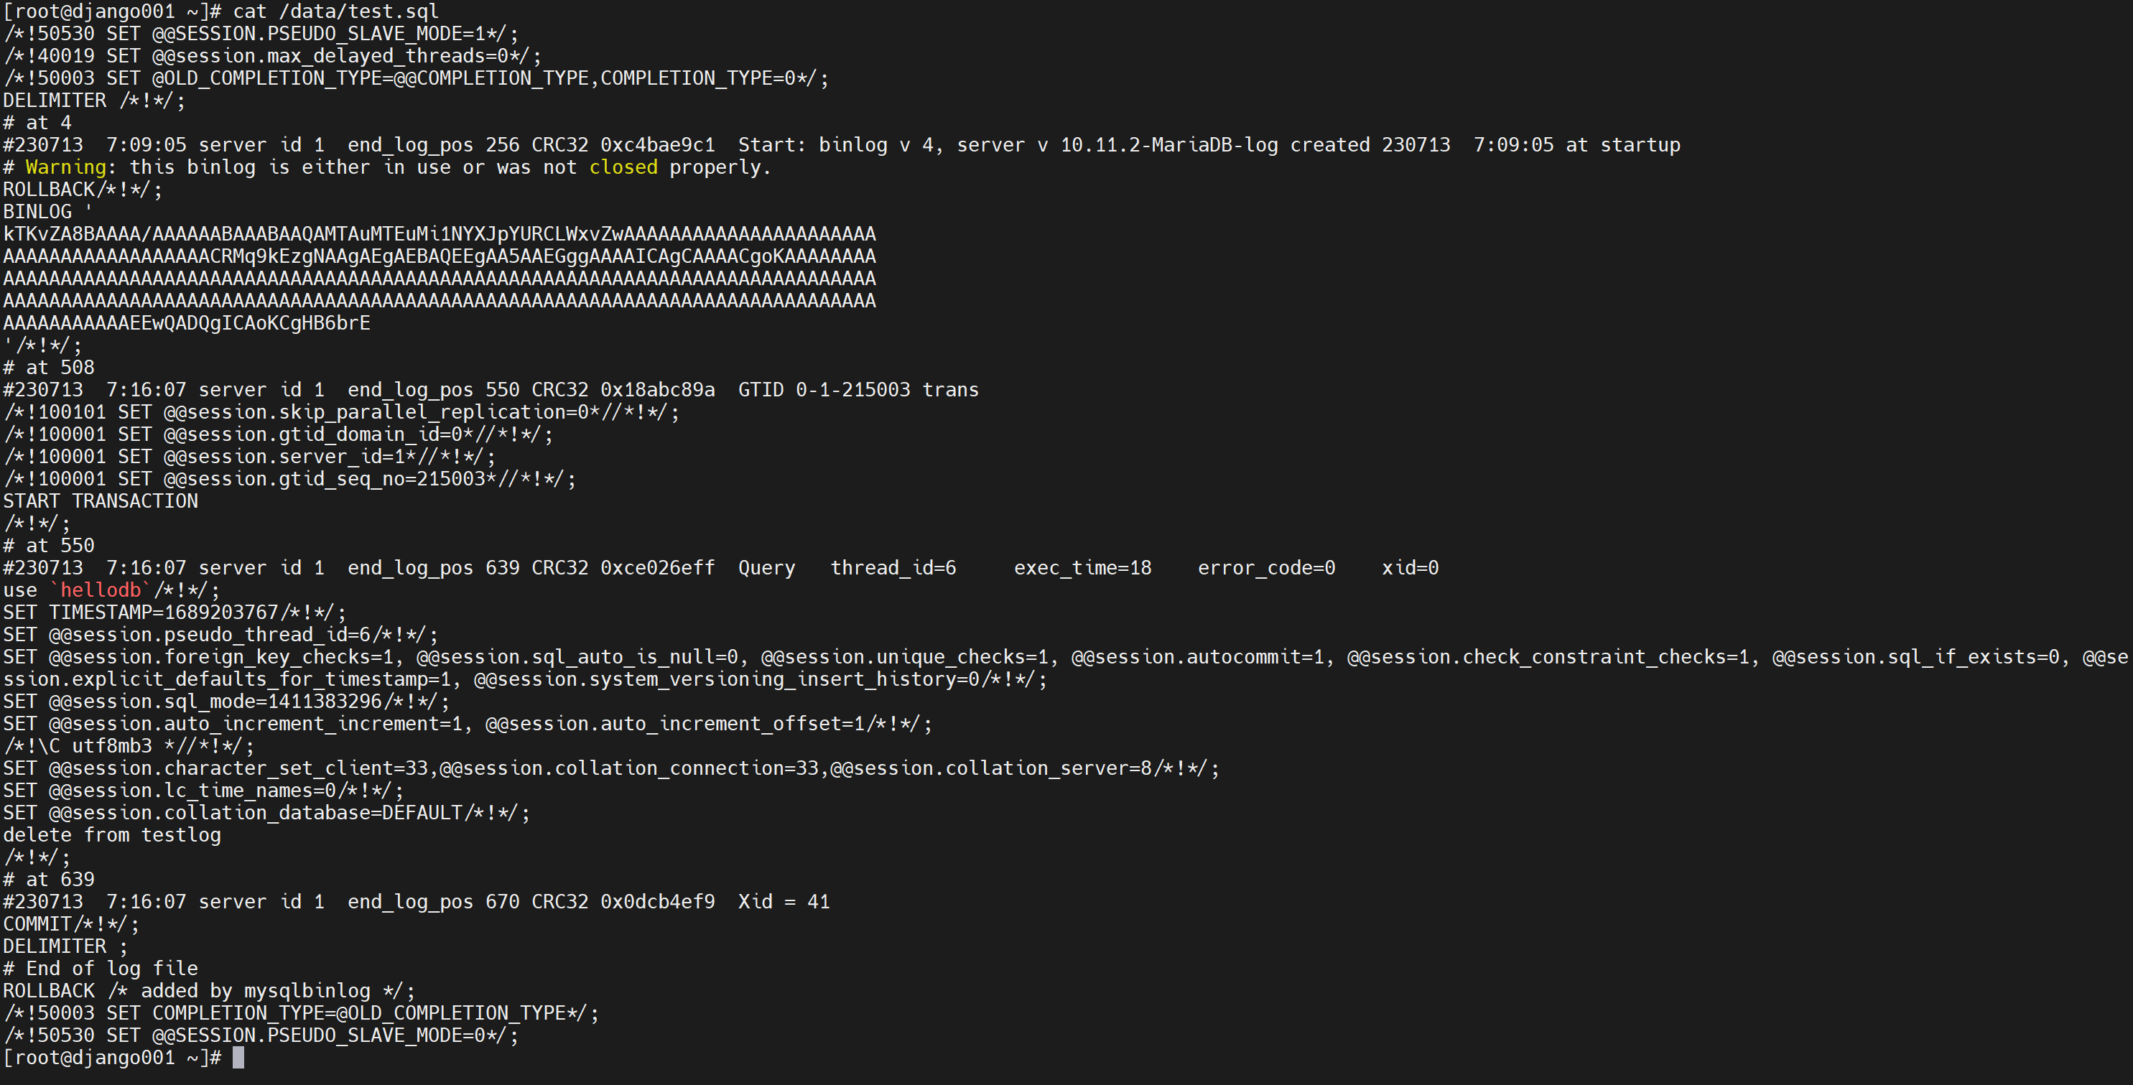This screenshot has width=2133, height=1085.
Task: Click the 'CRC32 0xc4bae9c1' checksum text
Action: point(623,145)
